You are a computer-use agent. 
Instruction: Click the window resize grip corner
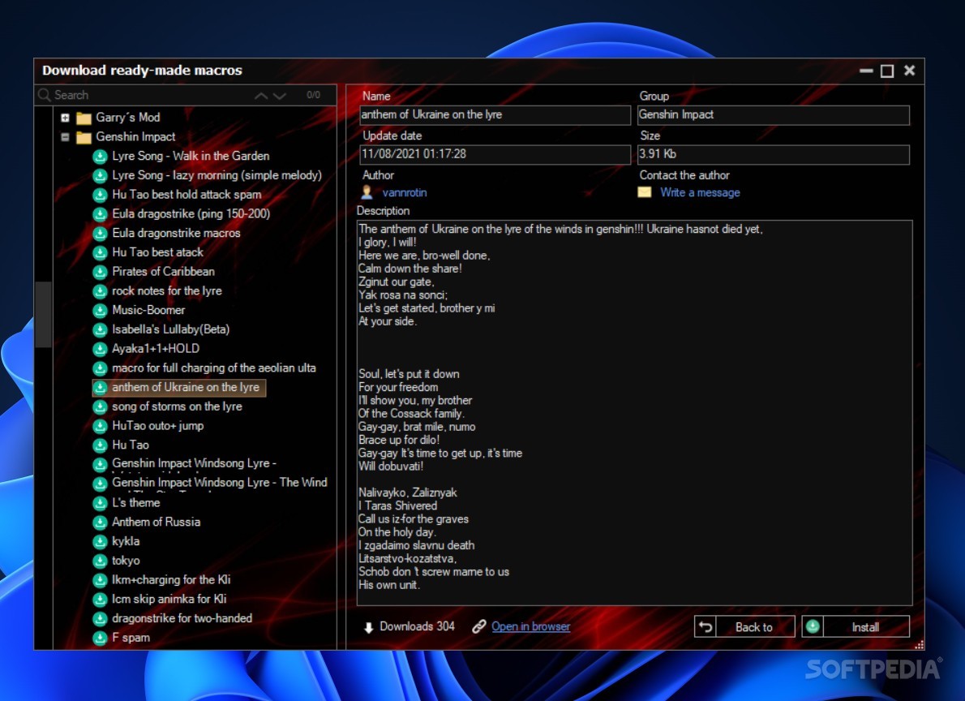[x=919, y=644]
